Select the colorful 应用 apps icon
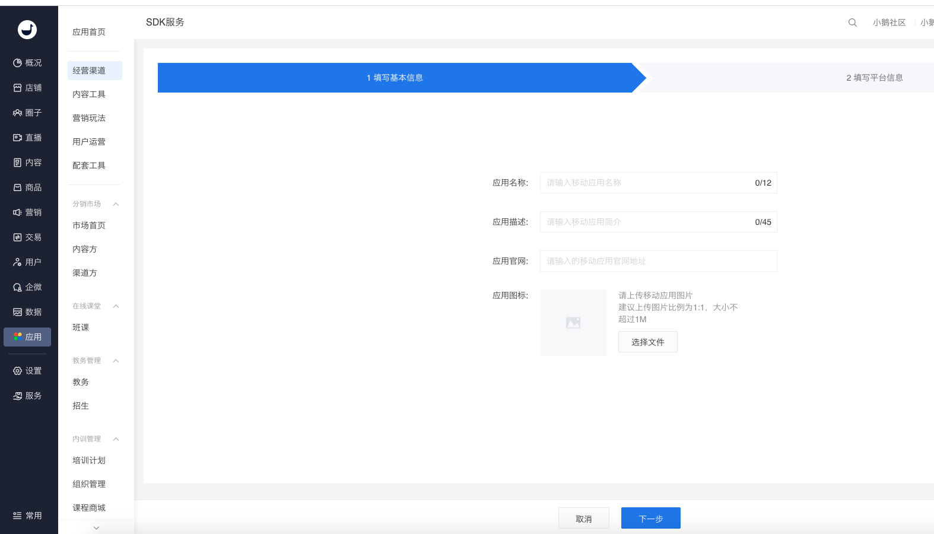This screenshot has width=934, height=534. pos(18,336)
